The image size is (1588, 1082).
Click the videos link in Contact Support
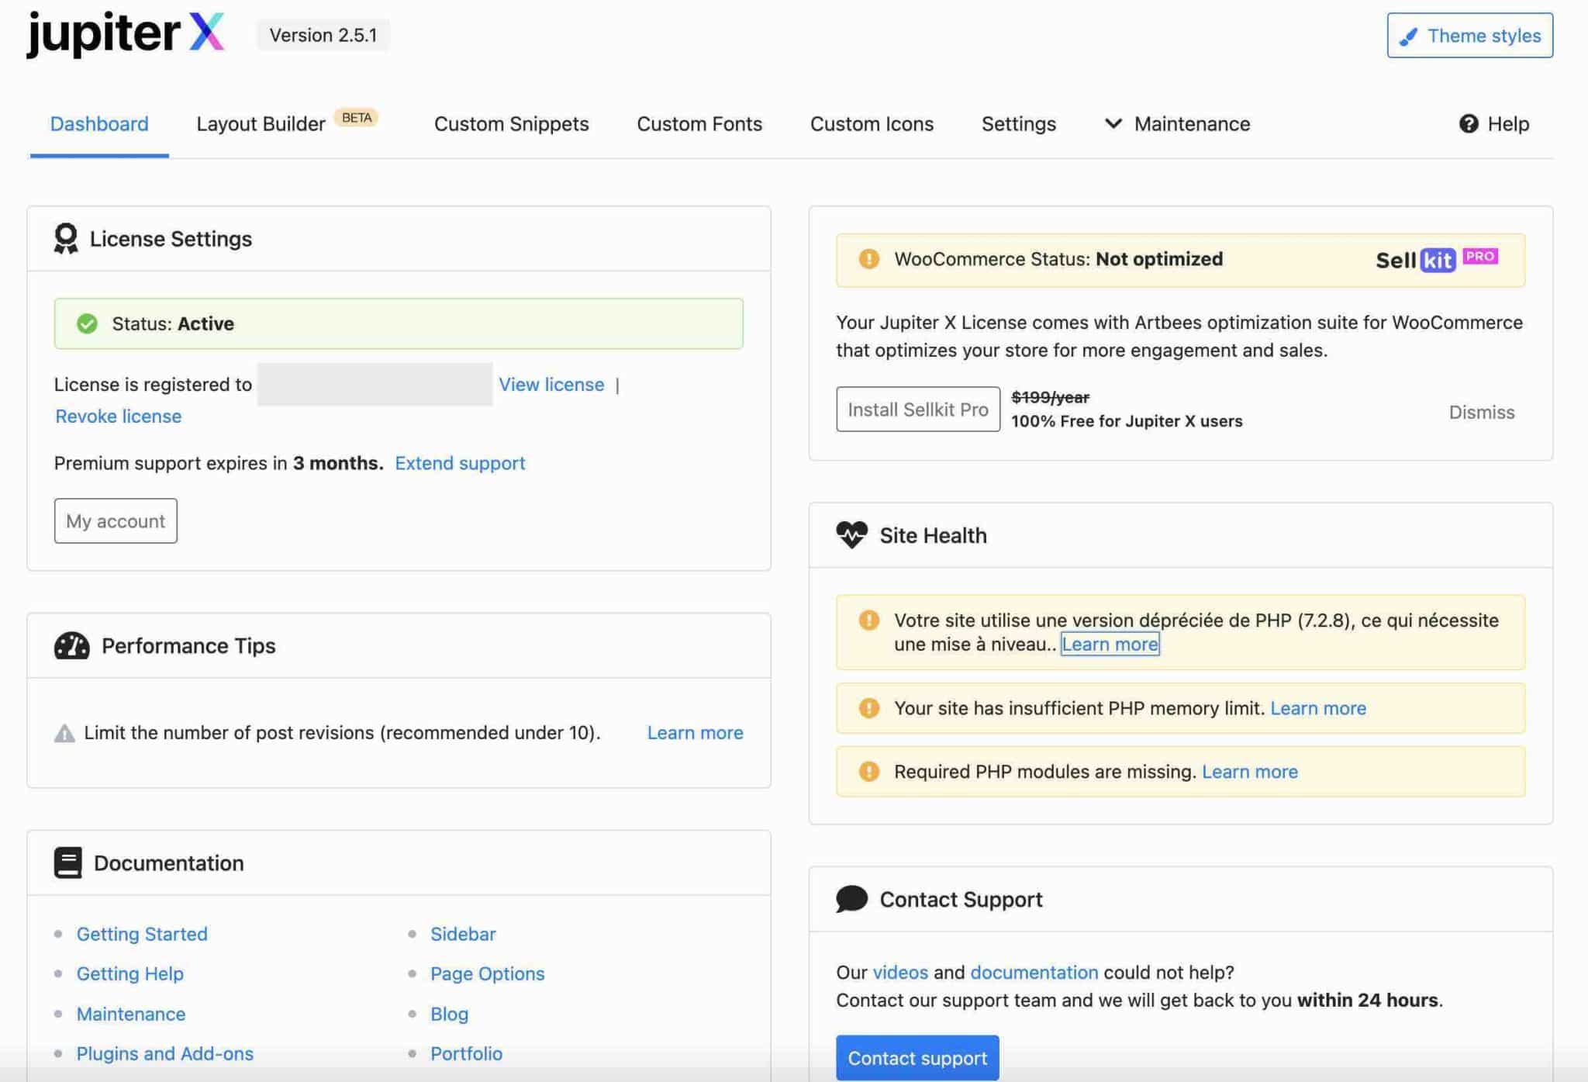(900, 972)
